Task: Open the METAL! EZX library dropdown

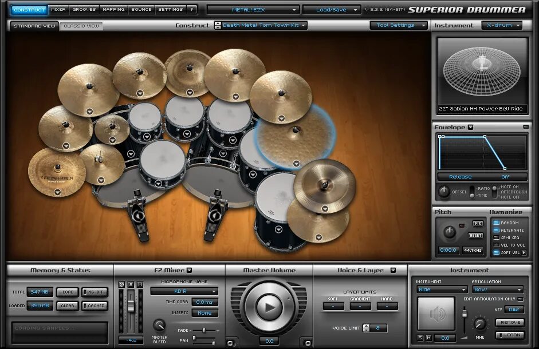Action: (253, 10)
